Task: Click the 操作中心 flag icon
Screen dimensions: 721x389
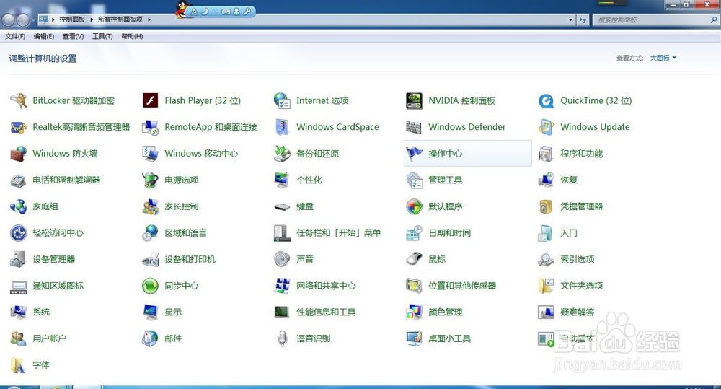Action: click(415, 154)
